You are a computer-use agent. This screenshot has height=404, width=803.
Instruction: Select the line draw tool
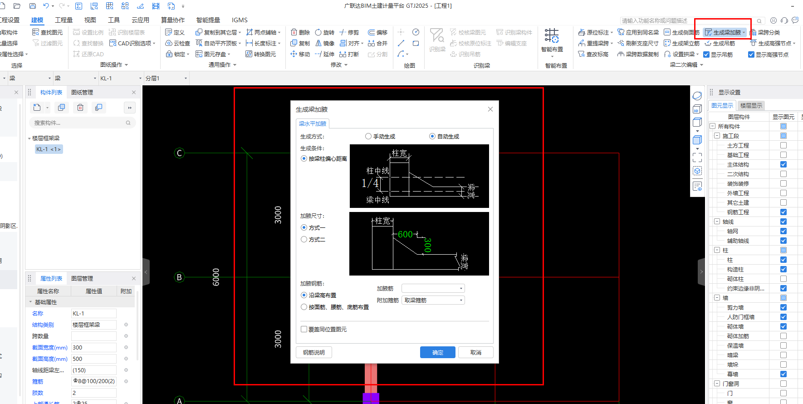pyautogui.click(x=401, y=43)
